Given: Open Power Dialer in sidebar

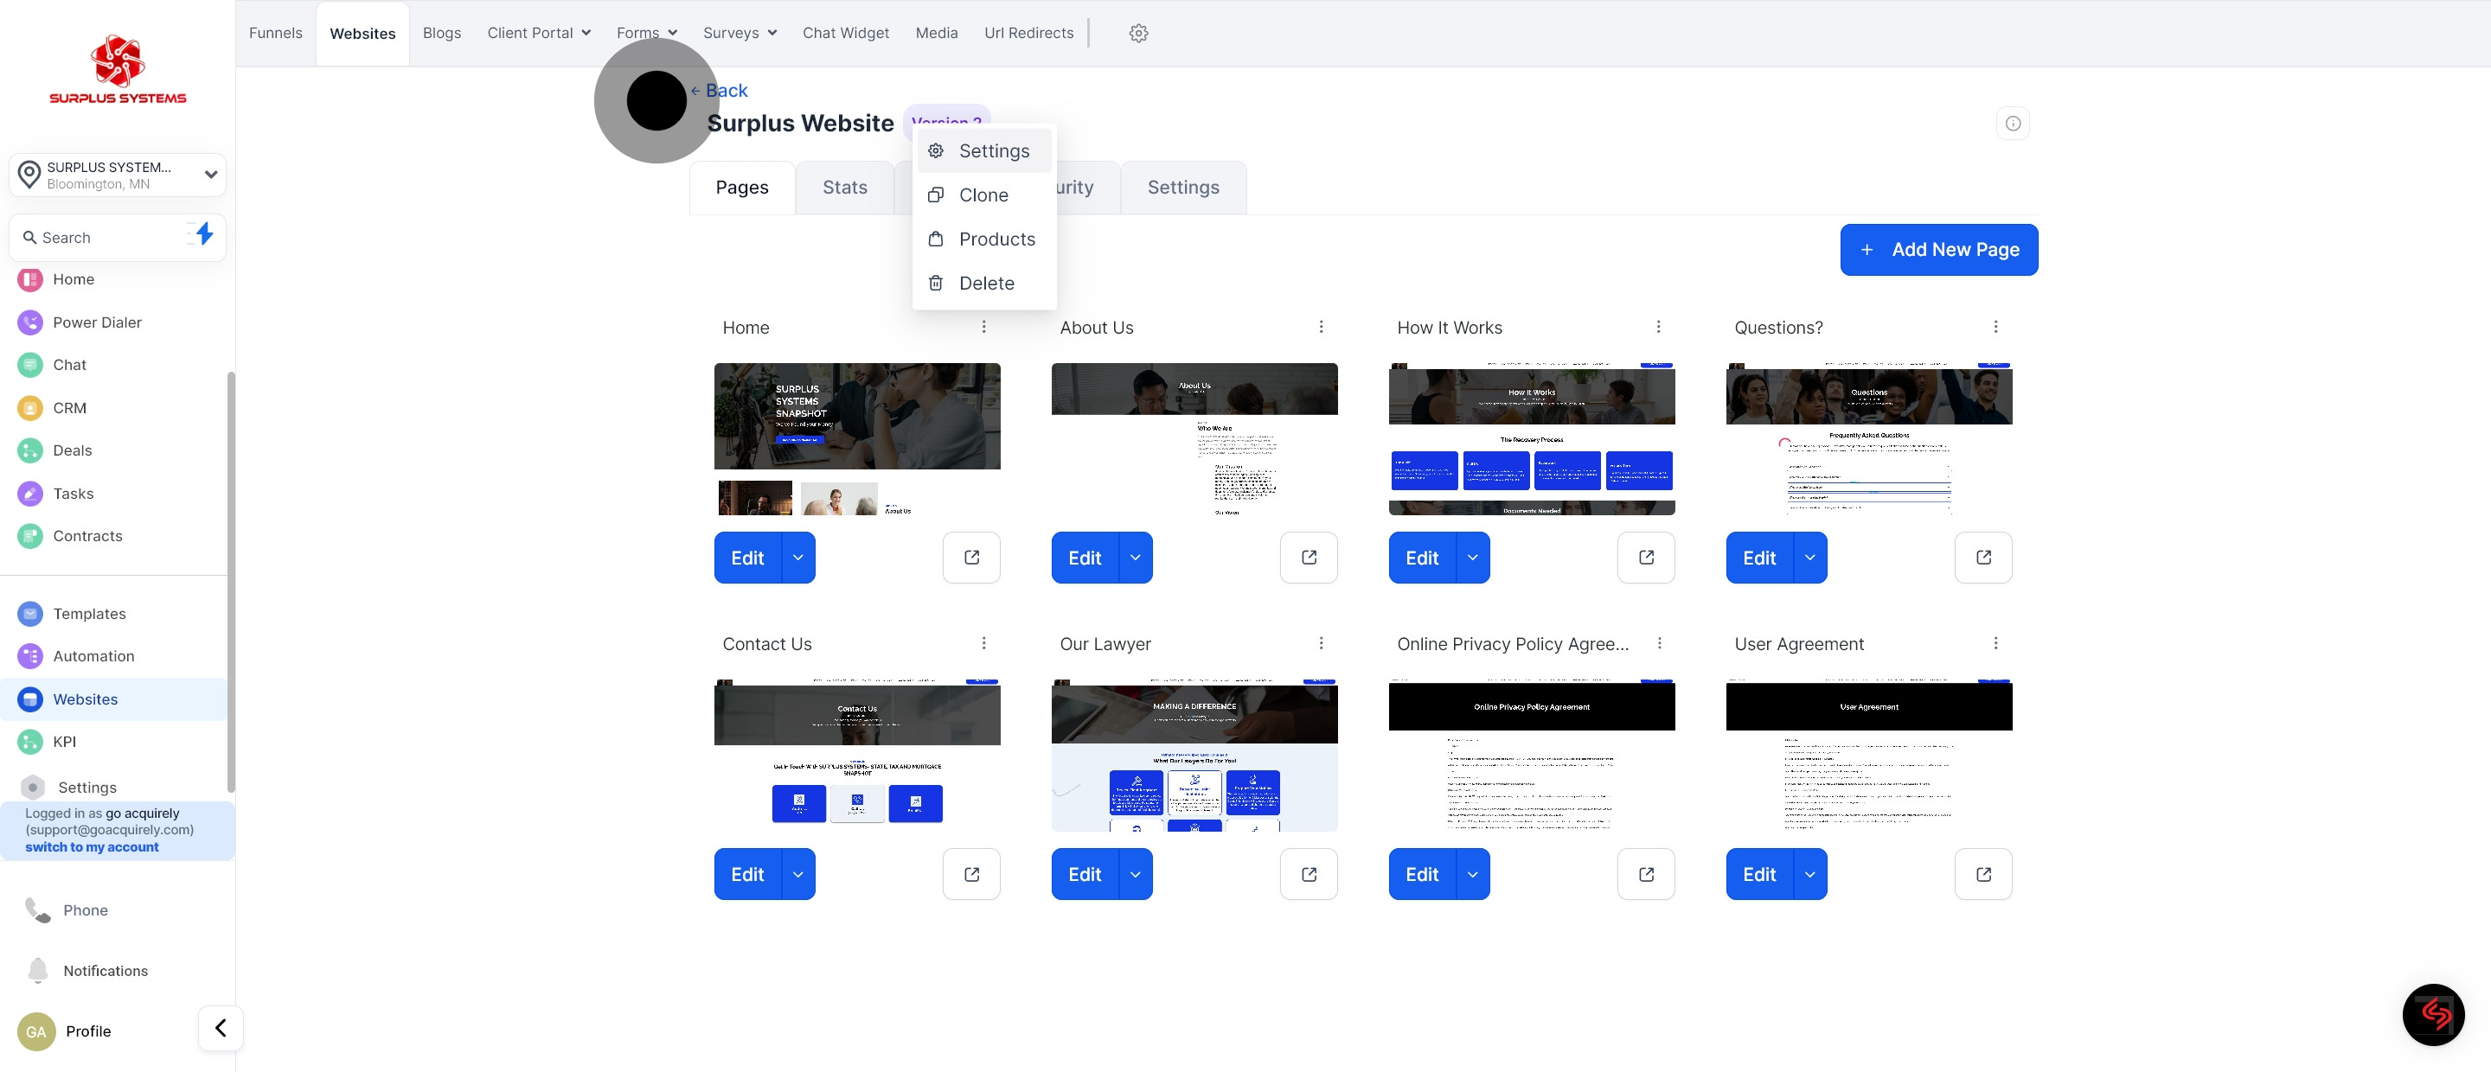Looking at the screenshot, I should [97, 322].
